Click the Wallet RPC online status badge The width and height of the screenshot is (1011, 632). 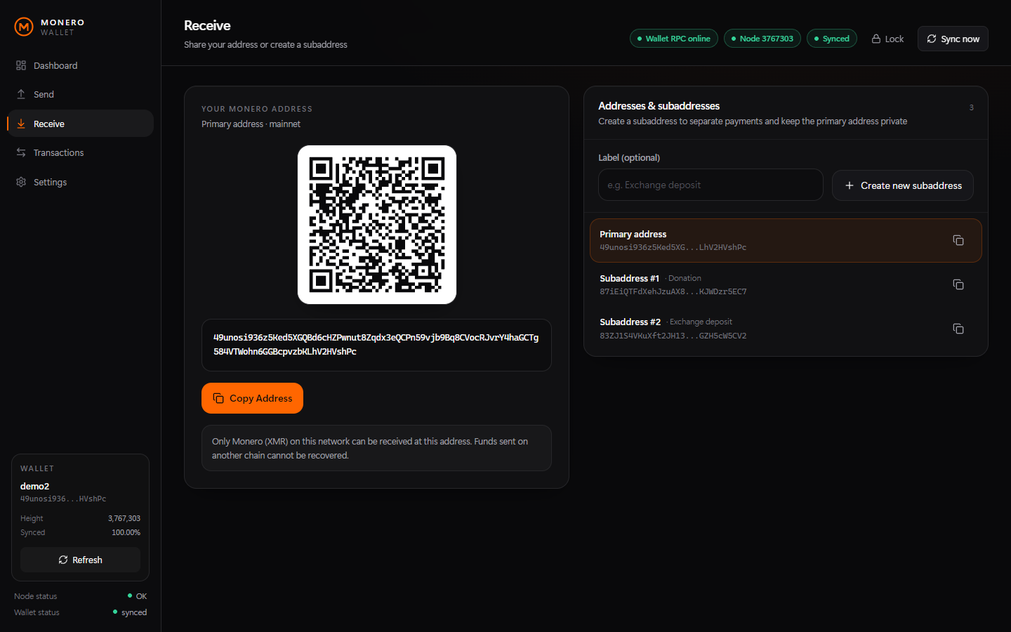tap(674, 39)
